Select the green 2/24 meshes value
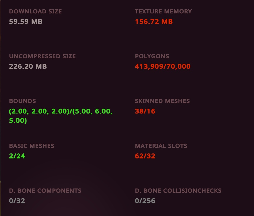This screenshot has height=216, width=254. 17,156
